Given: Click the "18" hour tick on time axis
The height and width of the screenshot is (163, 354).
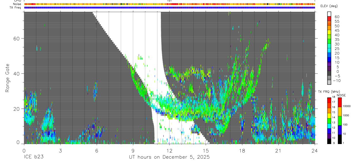Looking at the screenshot, I should tap(242, 150).
